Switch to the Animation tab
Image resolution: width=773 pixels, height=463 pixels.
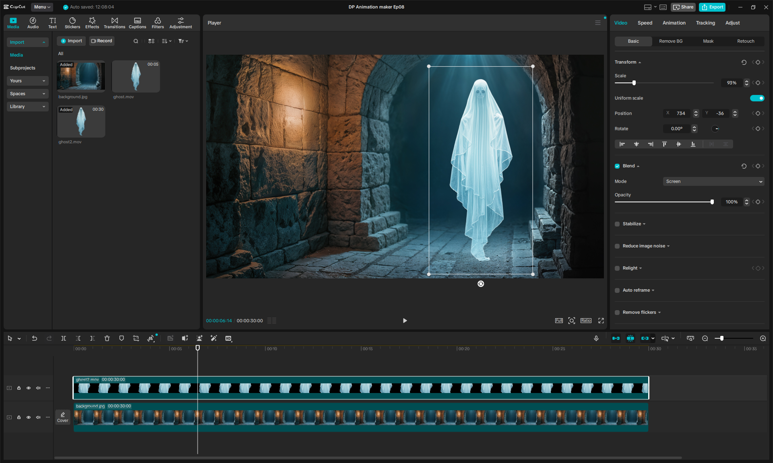(674, 23)
